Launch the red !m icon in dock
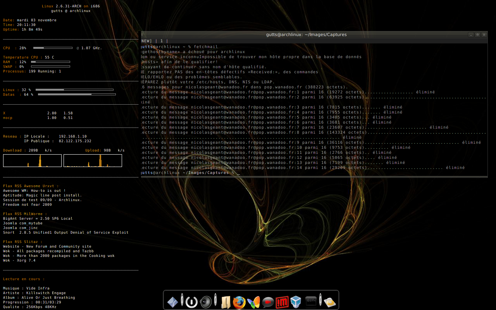The width and height of the screenshot is (496, 310). 282,302
